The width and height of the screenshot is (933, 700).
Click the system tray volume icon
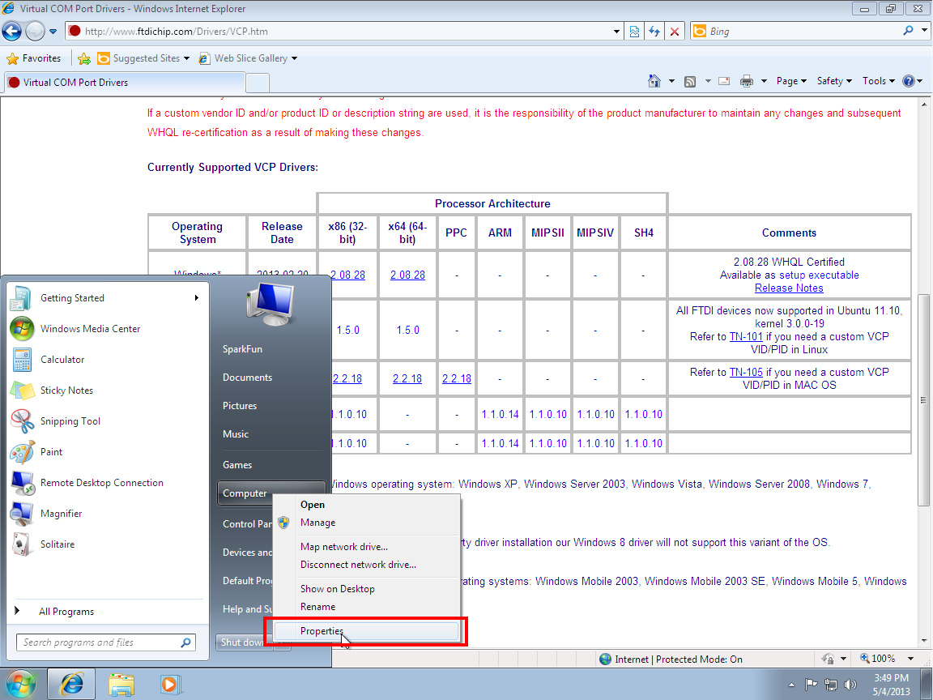(850, 685)
